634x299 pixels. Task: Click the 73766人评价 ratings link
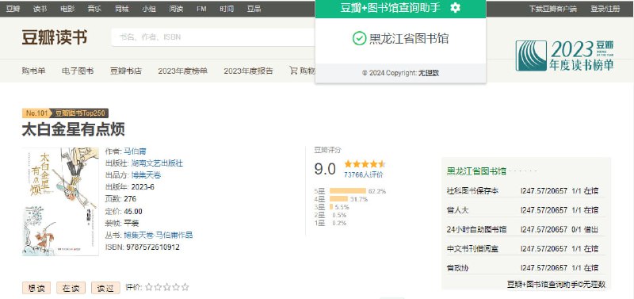click(x=364, y=174)
